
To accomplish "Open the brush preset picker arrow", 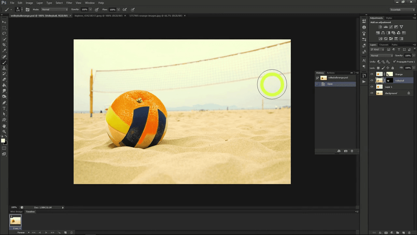I will pos(22,9).
